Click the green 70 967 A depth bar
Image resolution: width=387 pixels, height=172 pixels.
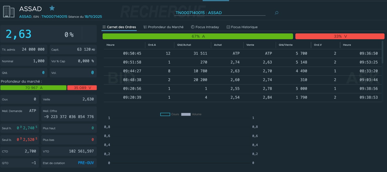point(33,88)
